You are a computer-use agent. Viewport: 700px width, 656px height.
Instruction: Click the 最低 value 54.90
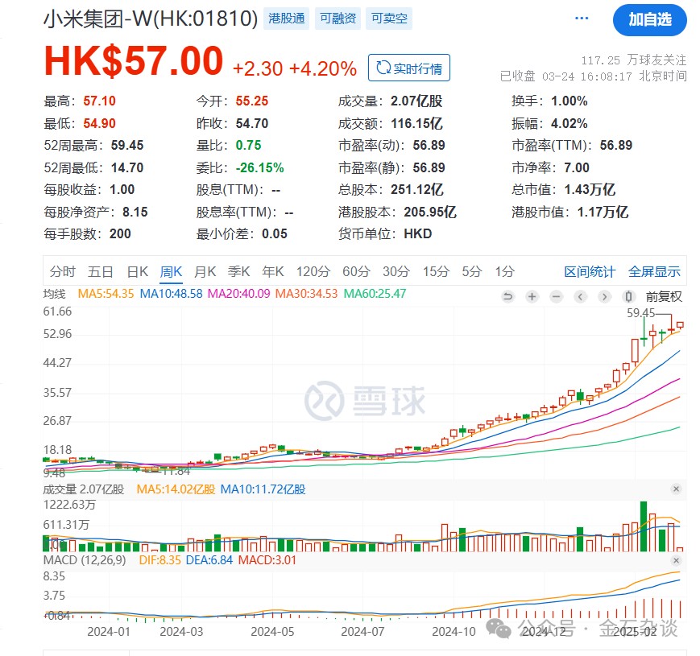tap(100, 123)
